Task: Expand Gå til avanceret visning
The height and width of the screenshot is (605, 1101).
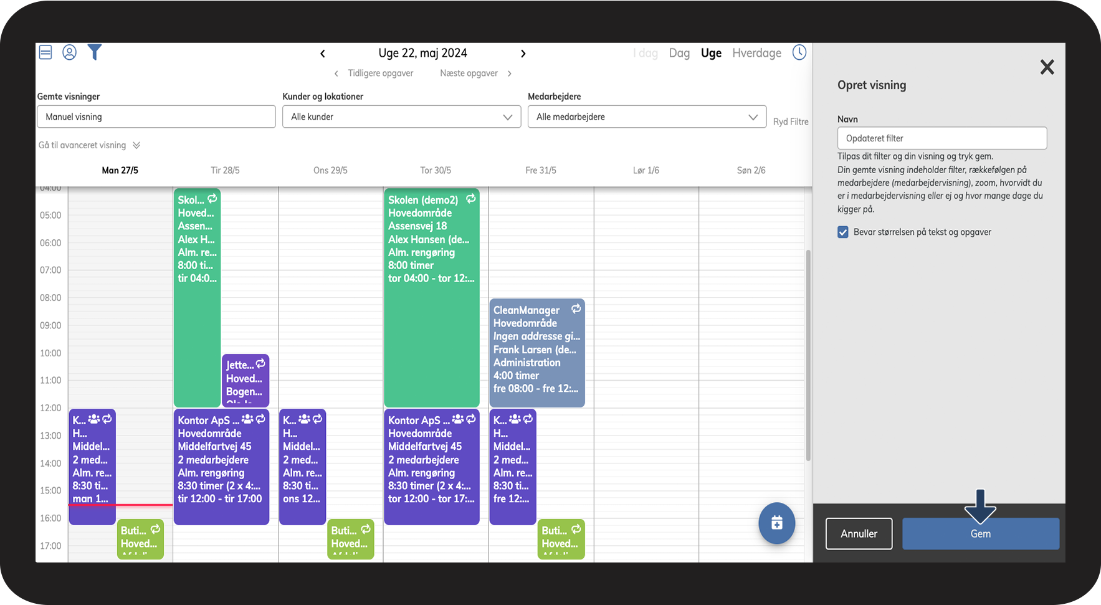Action: [x=89, y=145]
